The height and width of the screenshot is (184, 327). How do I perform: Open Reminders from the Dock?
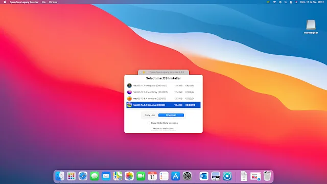click(x=164, y=176)
